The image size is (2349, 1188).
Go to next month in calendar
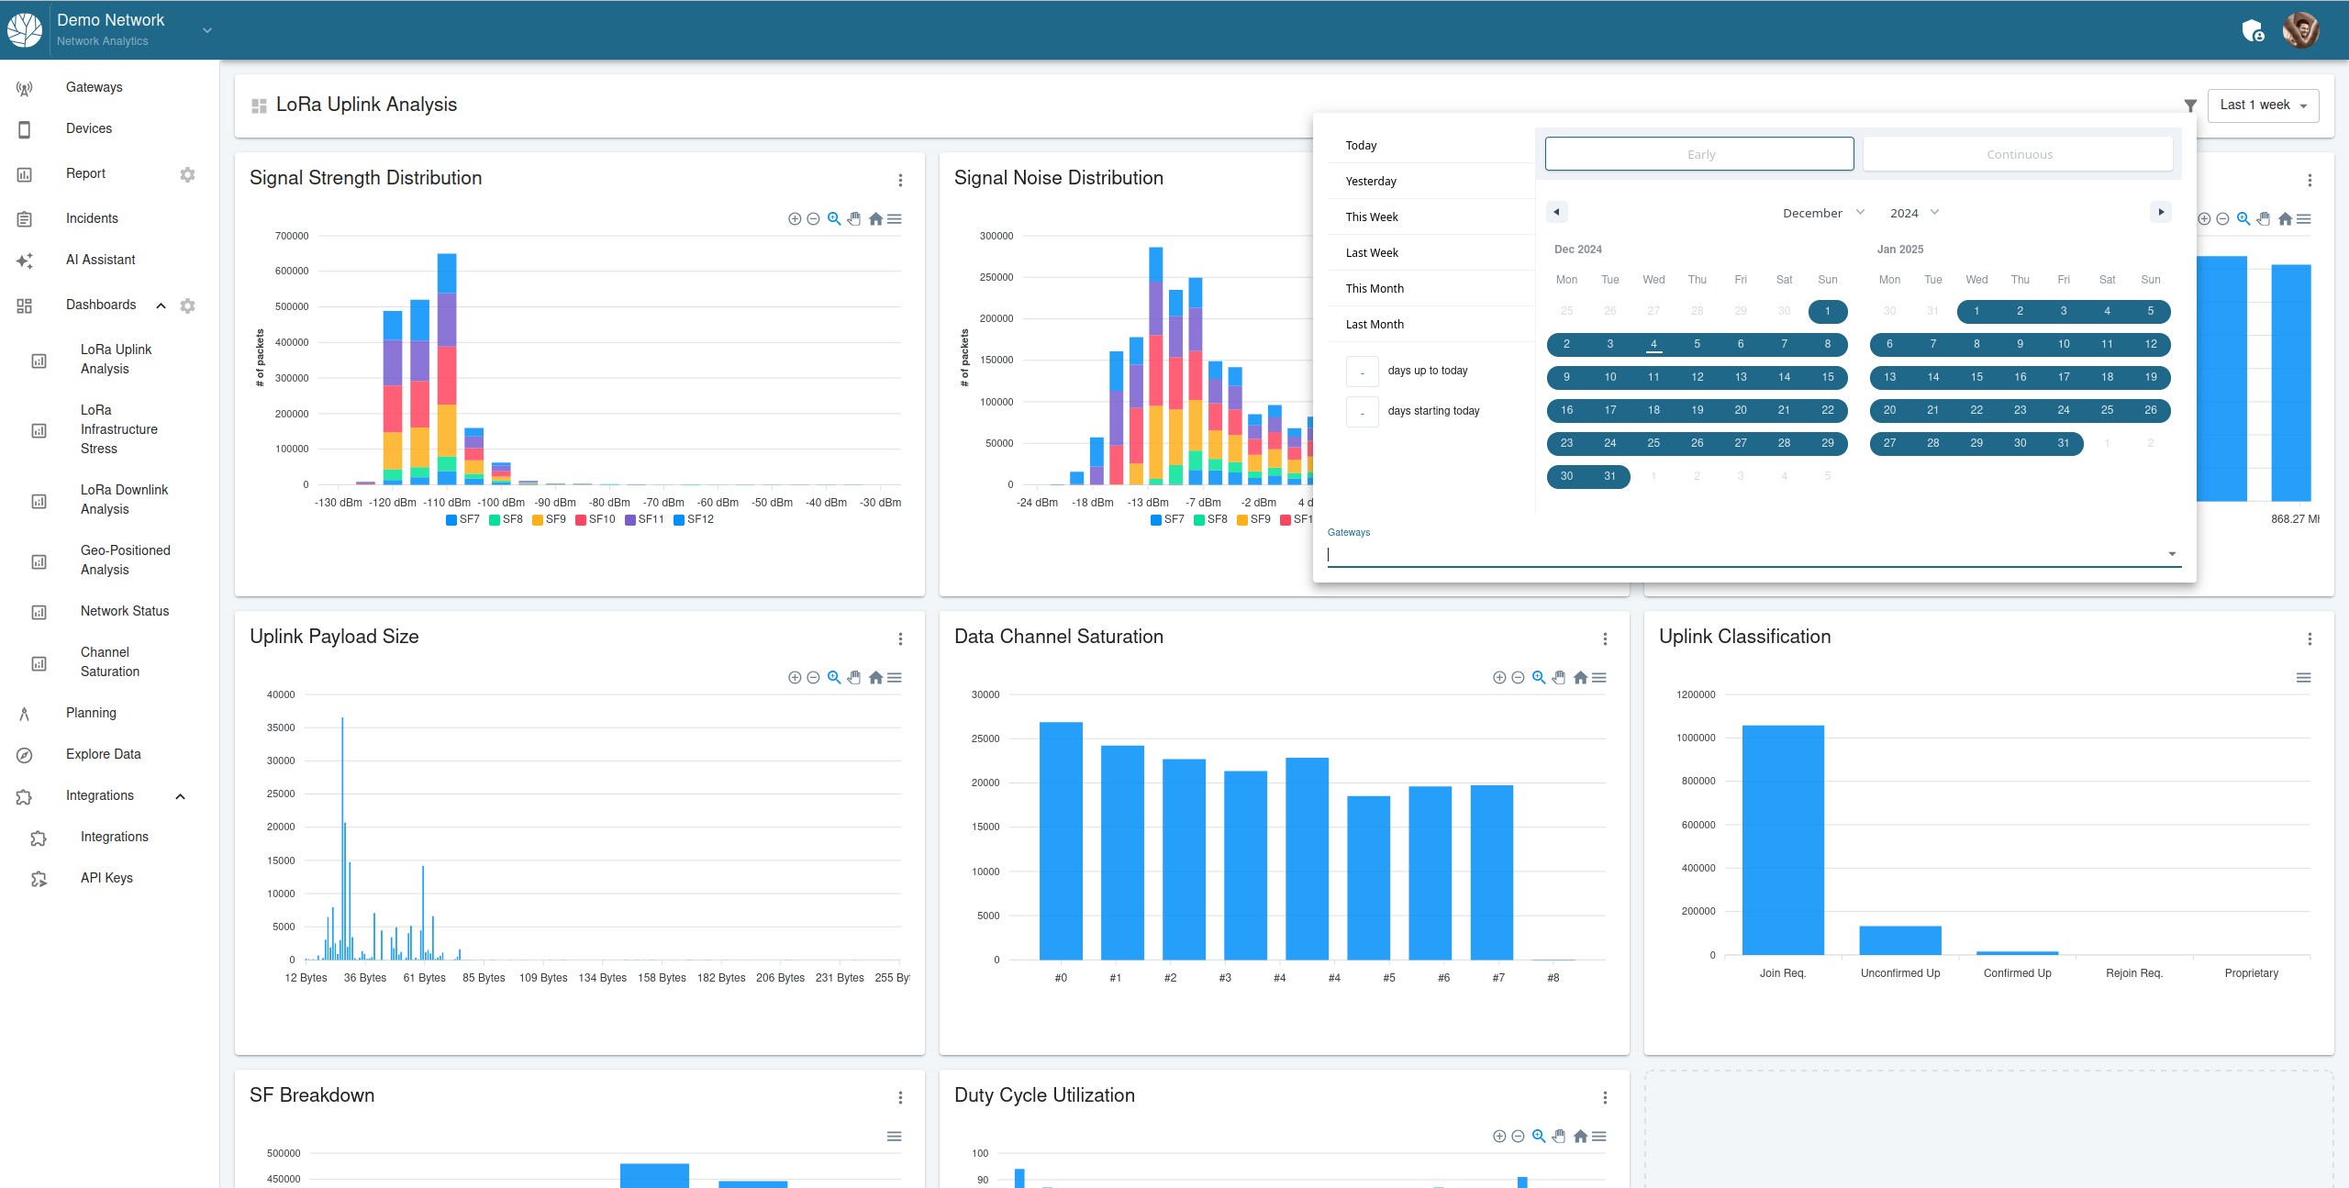coord(2161,212)
